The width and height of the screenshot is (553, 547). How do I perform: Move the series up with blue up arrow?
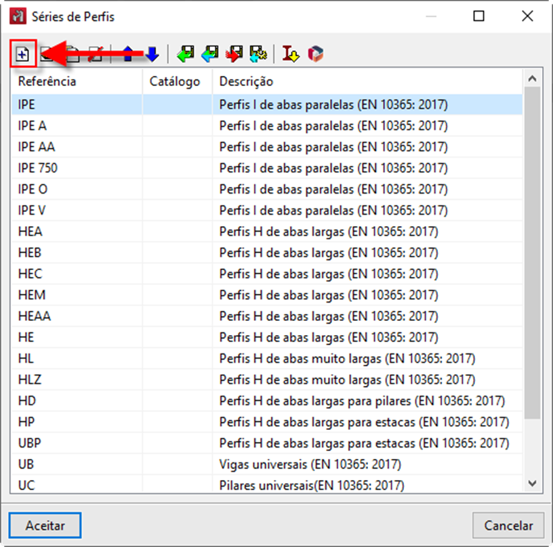(x=128, y=54)
